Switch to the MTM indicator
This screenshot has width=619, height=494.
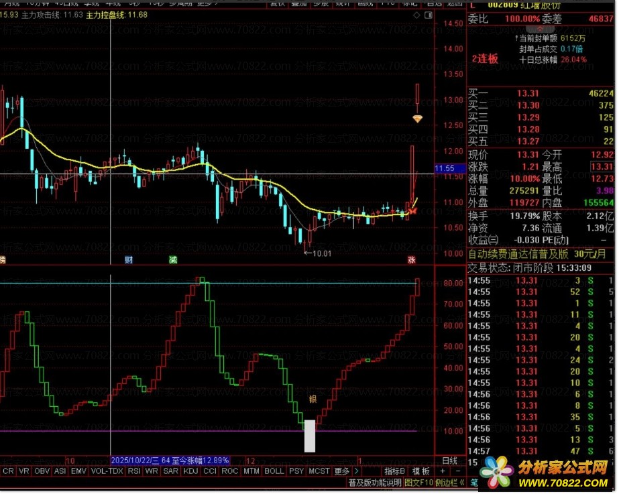pos(251,471)
